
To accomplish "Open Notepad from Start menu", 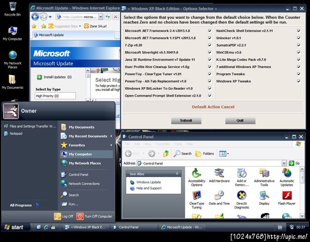I will coord(13,134).
